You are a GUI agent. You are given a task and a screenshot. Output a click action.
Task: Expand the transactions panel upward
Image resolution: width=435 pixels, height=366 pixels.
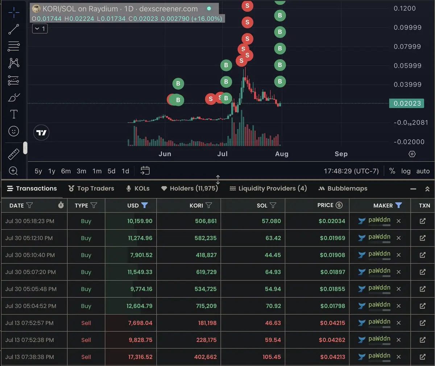coord(427,189)
